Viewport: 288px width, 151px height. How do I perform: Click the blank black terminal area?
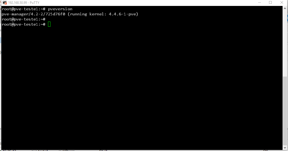(142, 88)
